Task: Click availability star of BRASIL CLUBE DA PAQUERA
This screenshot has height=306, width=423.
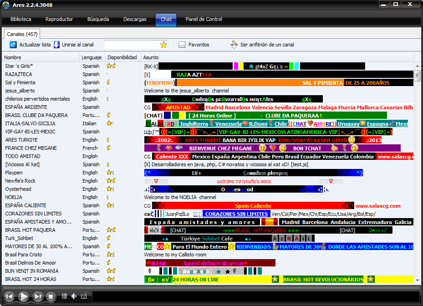Action: [x=109, y=115]
